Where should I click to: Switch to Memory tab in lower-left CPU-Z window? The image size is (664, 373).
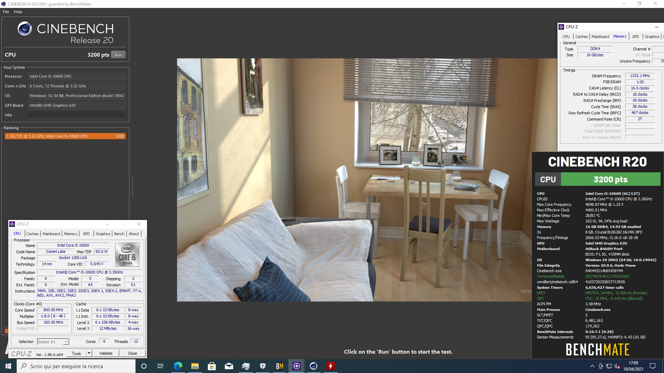(71, 234)
